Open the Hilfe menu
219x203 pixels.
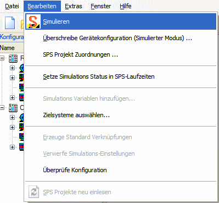126,6
